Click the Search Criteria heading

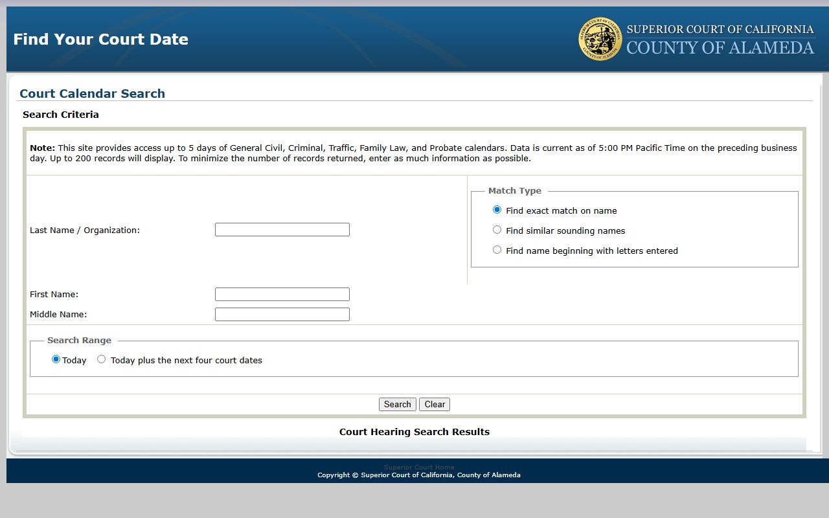(x=61, y=115)
